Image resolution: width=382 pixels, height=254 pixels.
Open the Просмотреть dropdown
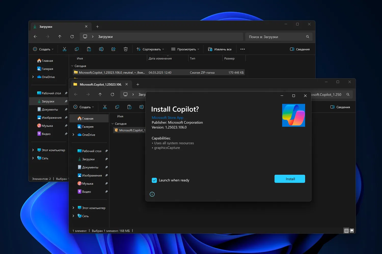[x=185, y=49]
